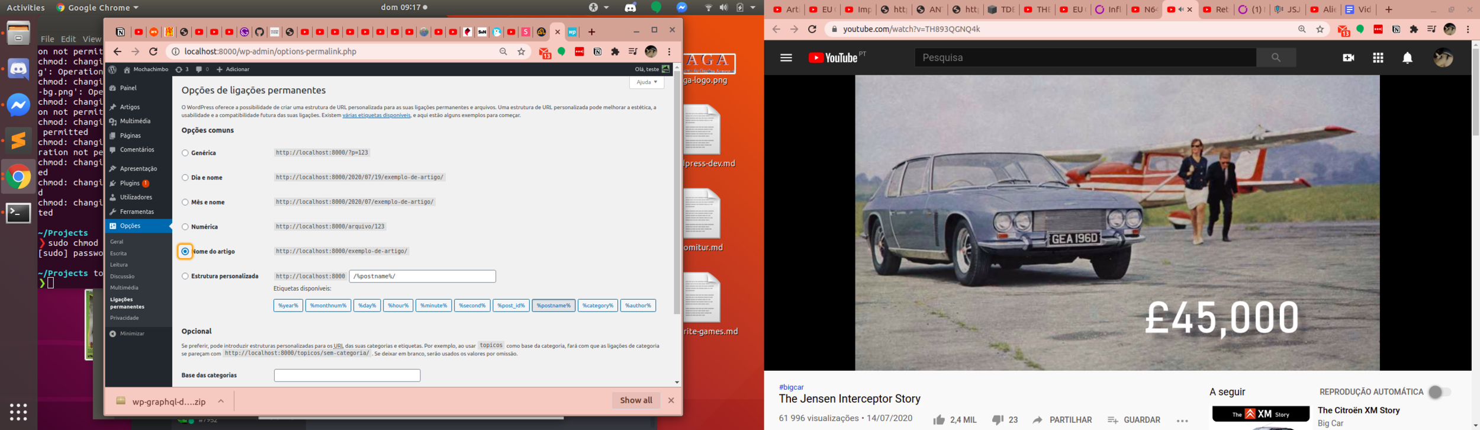Click the YouTube Pesquisa search field
The image size is (1480, 430).
tap(1086, 57)
